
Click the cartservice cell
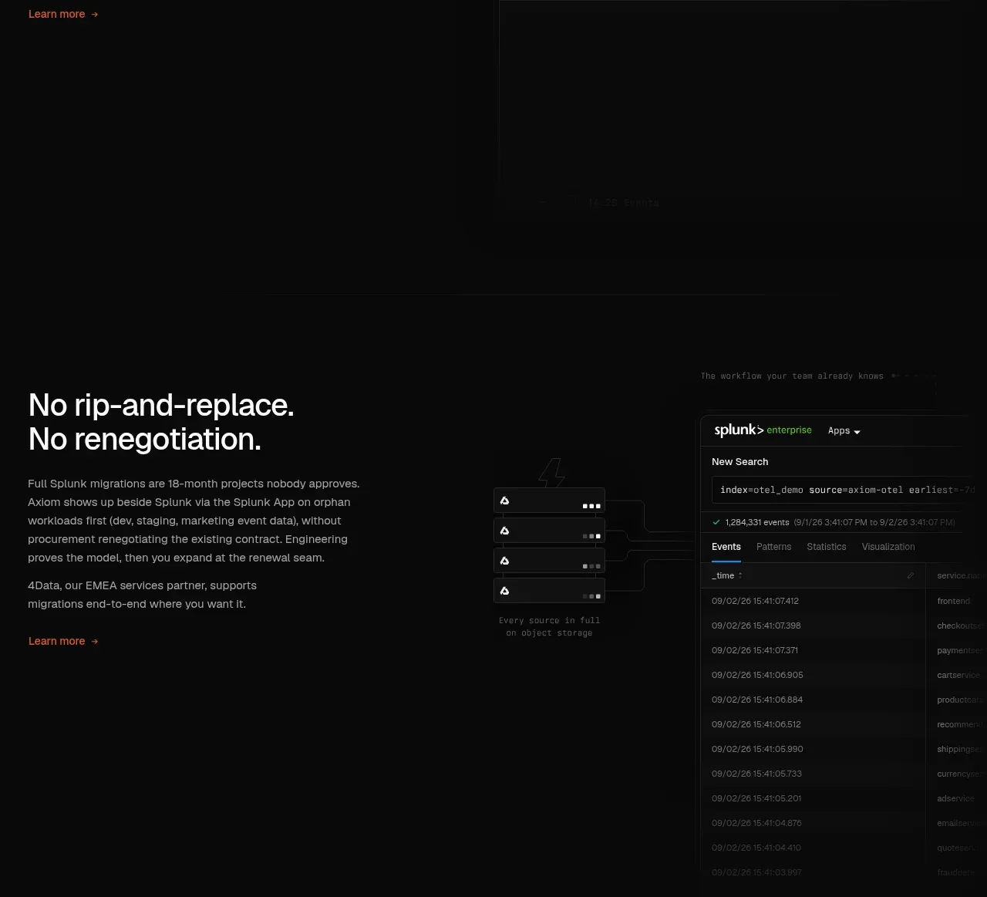coord(958,675)
